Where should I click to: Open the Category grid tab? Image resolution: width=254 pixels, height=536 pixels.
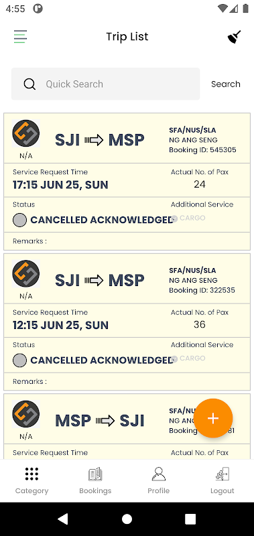tap(31, 480)
